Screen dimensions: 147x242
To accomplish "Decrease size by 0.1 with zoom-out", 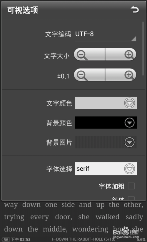I will [89, 75].
